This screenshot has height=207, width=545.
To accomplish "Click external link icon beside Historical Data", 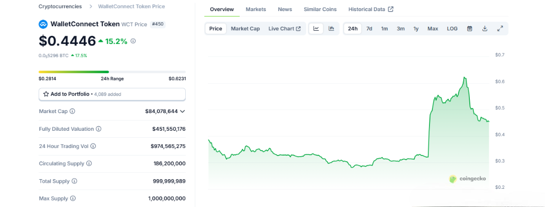I will [x=391, y=10].
